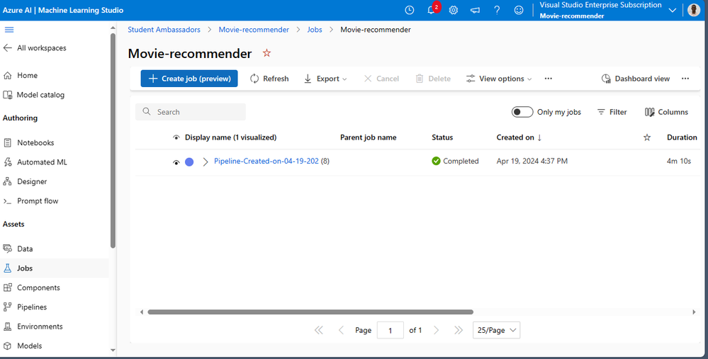Viewport: 708px width, 359px height.
Task: Toggle the Only my jobs switch
Action: (x=522, y=112)
